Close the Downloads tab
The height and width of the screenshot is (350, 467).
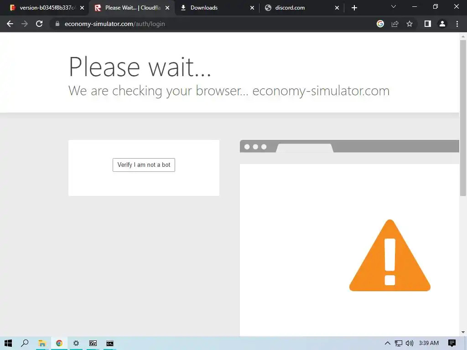click(252, 8)
